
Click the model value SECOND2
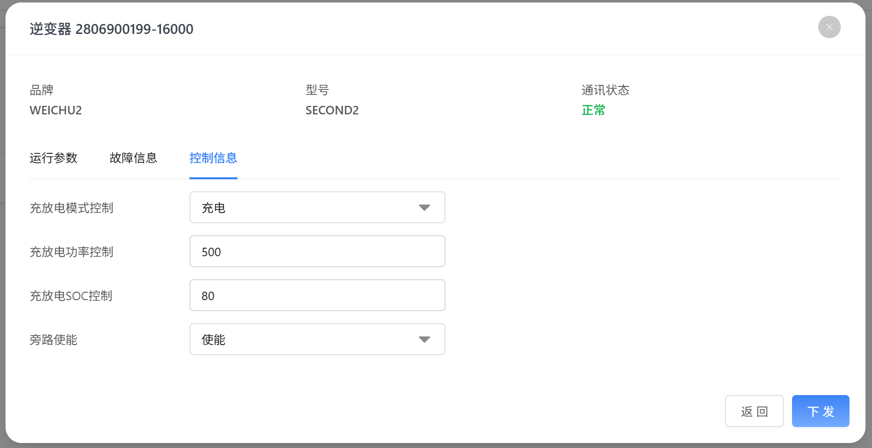coord(332,110)
